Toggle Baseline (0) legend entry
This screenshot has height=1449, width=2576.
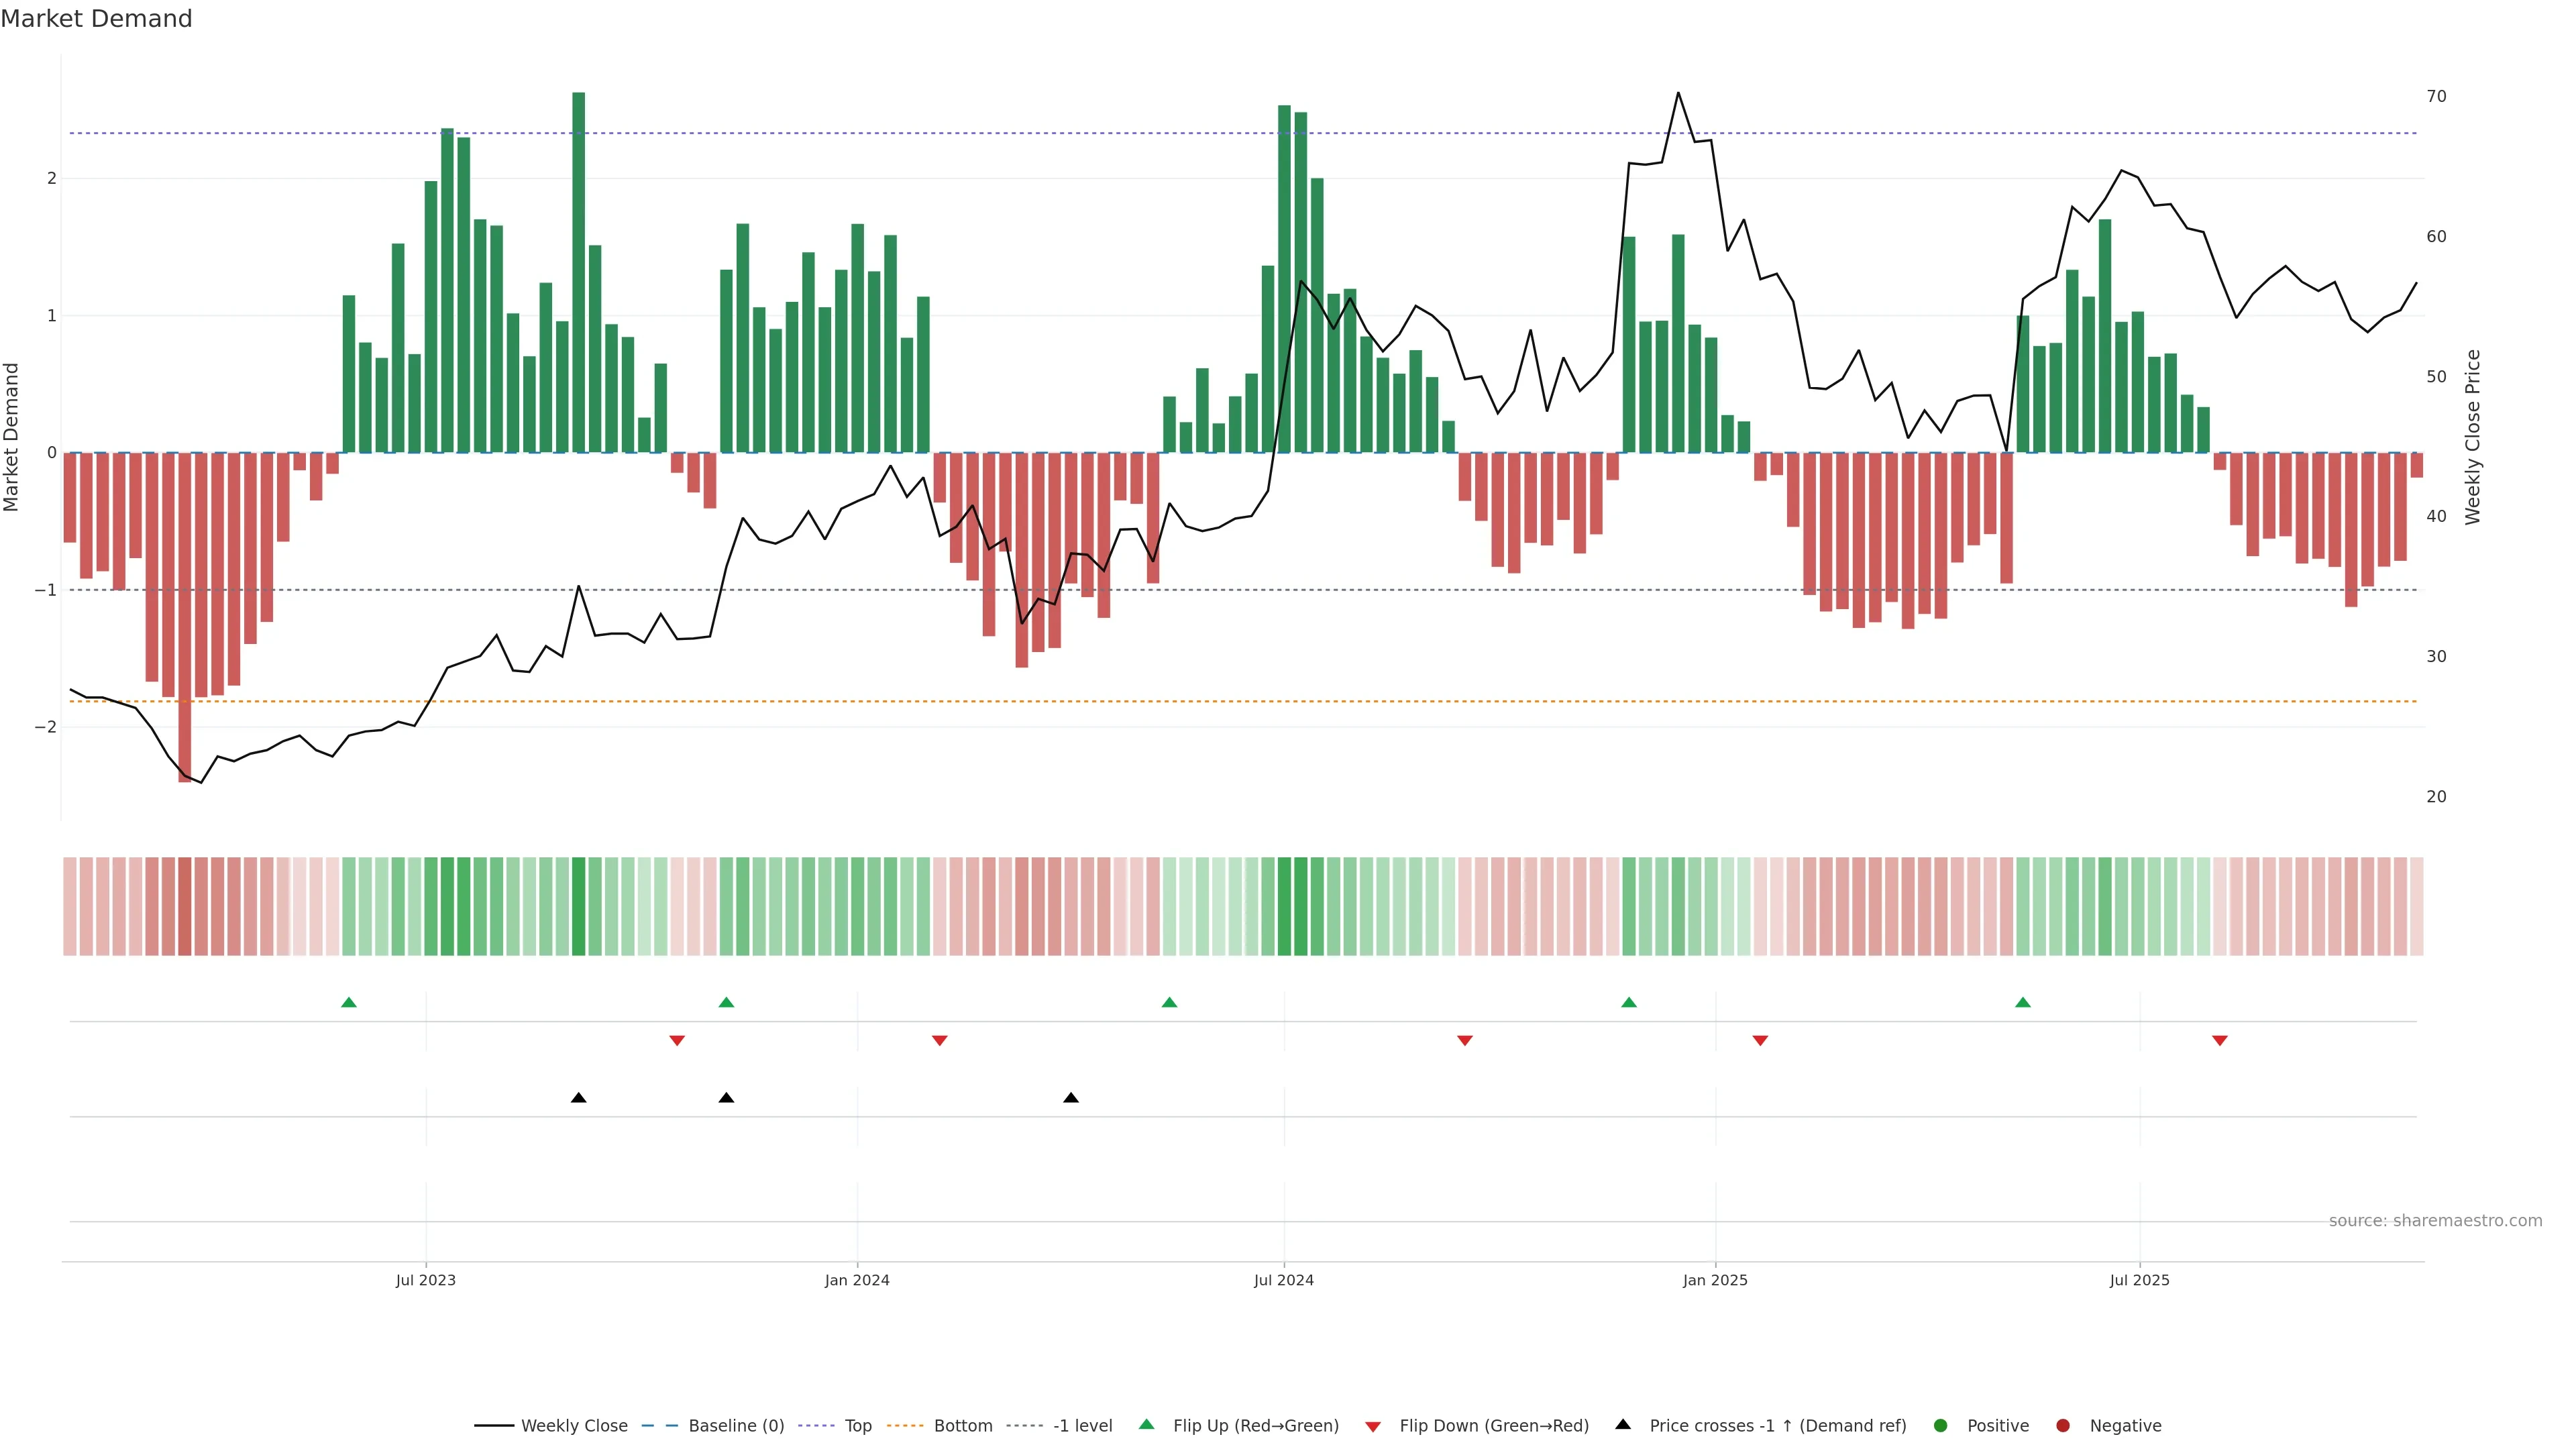(x=736, y=1425)
